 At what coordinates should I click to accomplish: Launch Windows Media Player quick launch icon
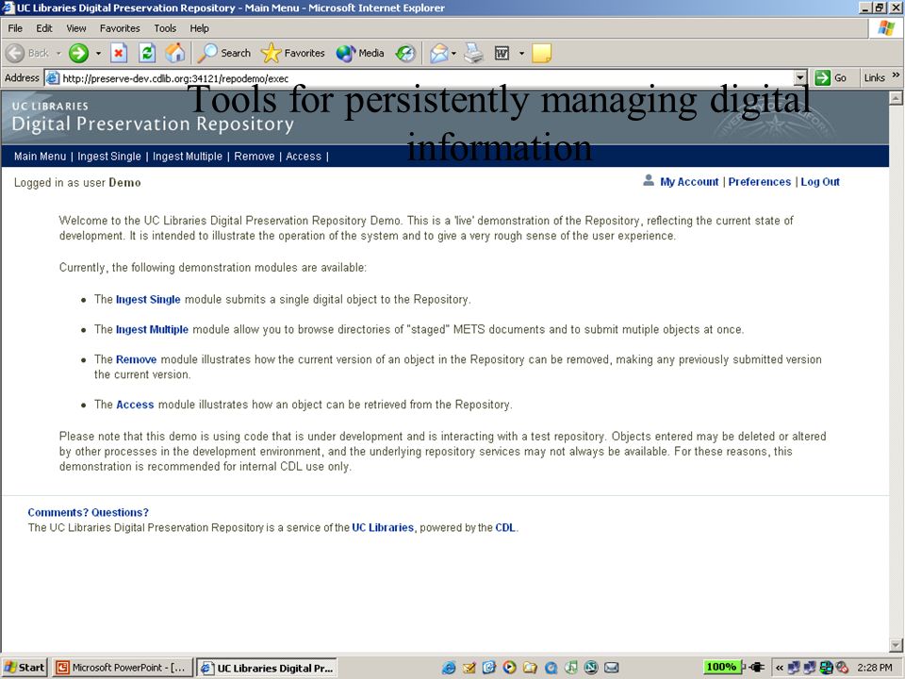[509, 668]
